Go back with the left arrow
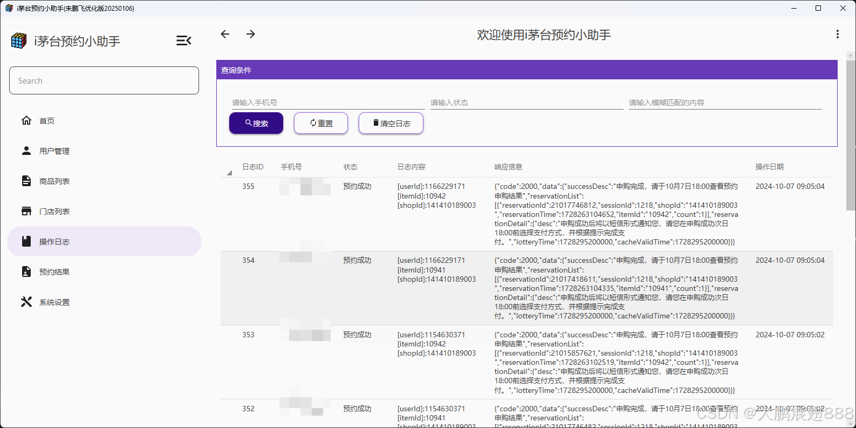Viewport: 856px width, 428px height. click(225, 34)
